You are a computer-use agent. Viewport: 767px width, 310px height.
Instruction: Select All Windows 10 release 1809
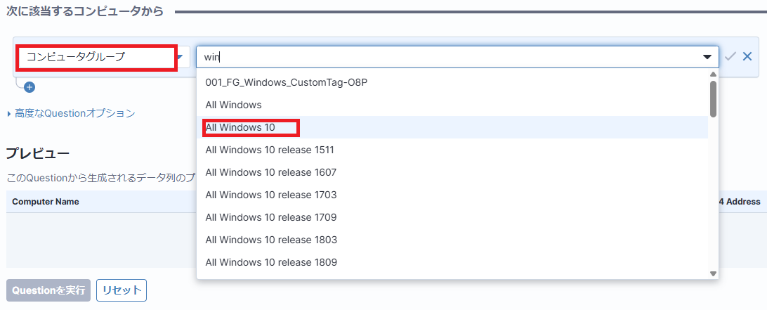pyautogui.click(x=270, y=262)
